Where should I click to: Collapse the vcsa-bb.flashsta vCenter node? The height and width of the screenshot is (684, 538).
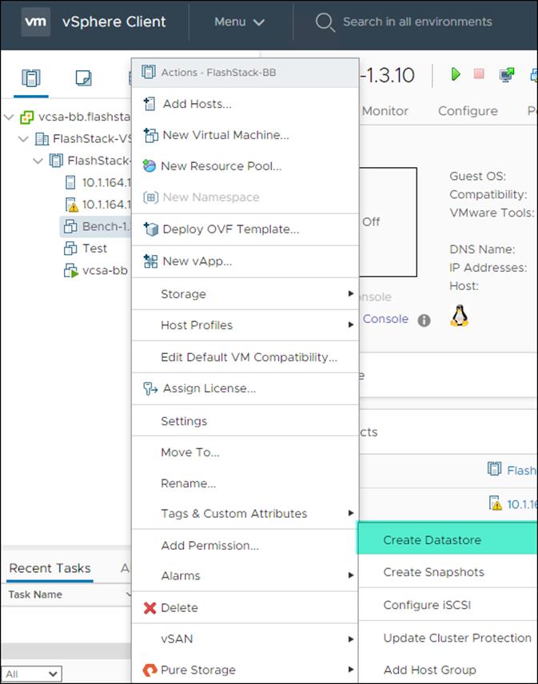[x=9, y=117]
